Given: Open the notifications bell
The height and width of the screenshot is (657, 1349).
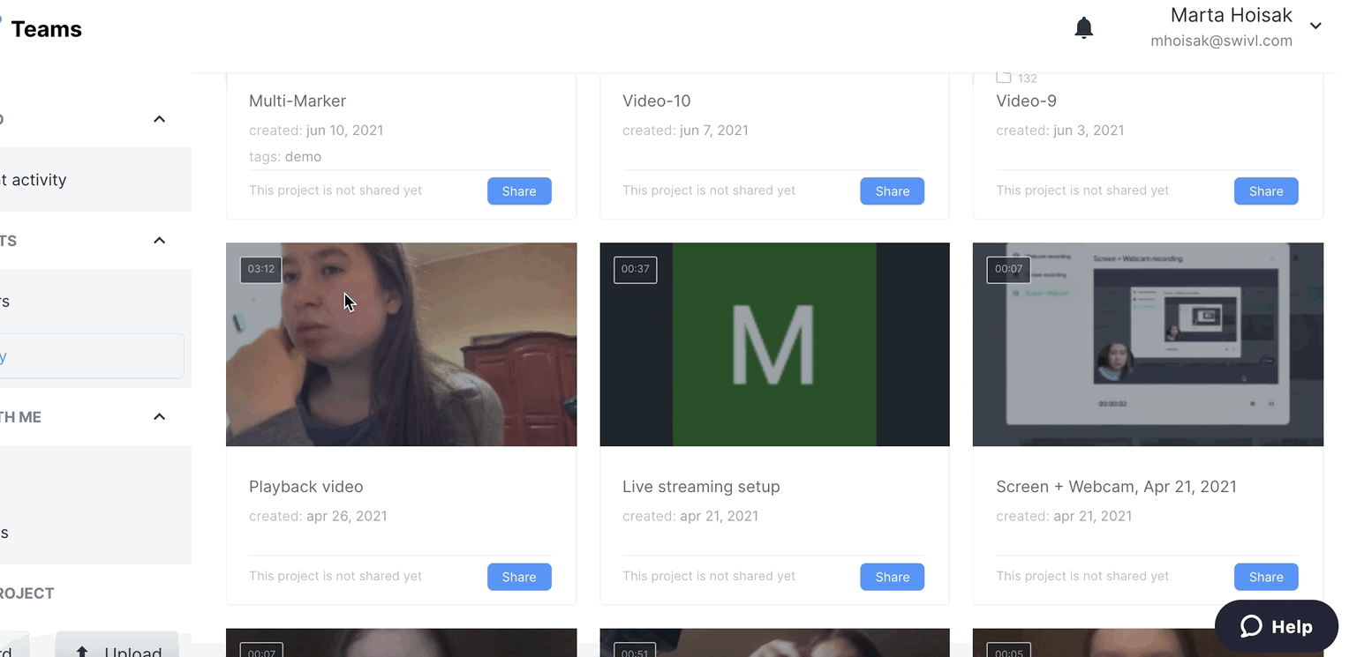Looking at the screenshot, I should pyautogui.click(x=1083, y=28).
